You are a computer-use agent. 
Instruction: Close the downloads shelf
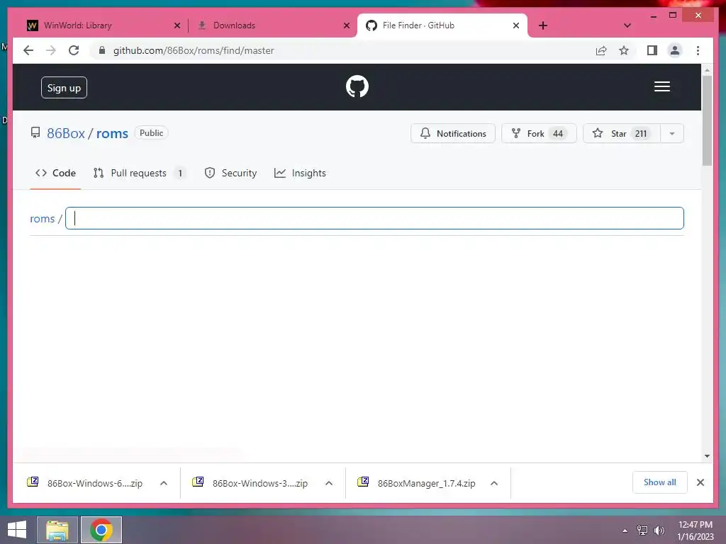(x=700, y=482)
